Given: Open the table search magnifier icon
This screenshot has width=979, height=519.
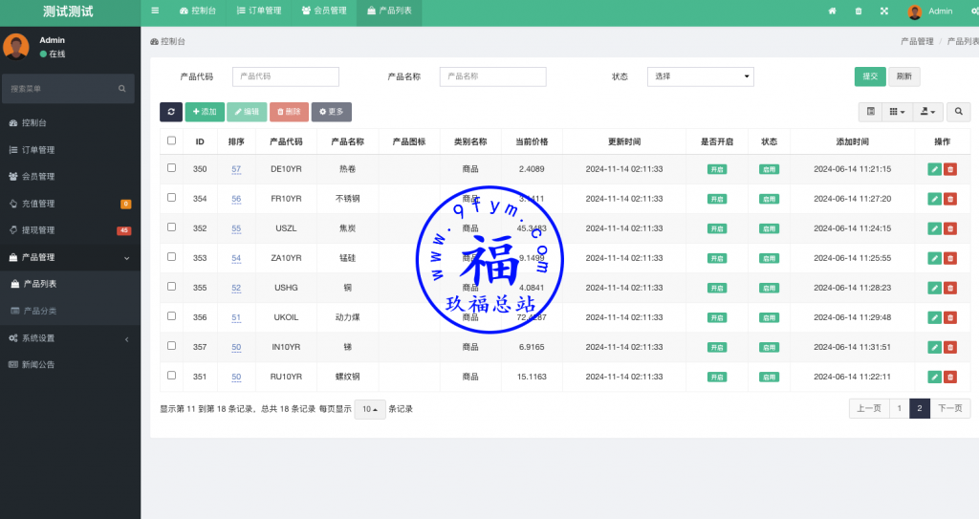Looking at the screenshot, I should (958, 112).
